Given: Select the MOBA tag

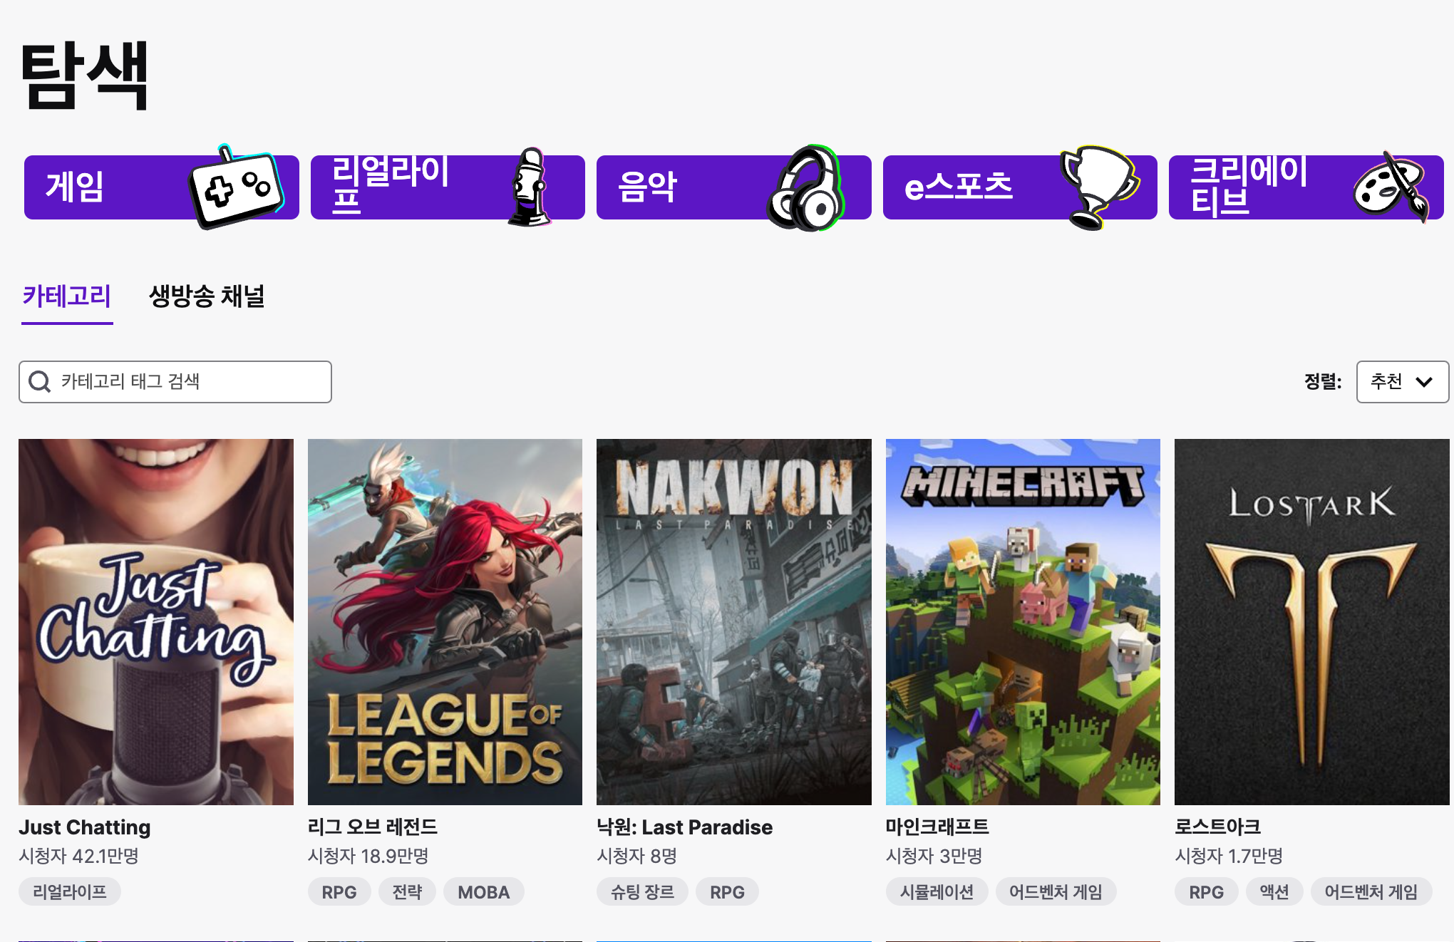Looking at the screenshot, I should [x=483, y=892].
